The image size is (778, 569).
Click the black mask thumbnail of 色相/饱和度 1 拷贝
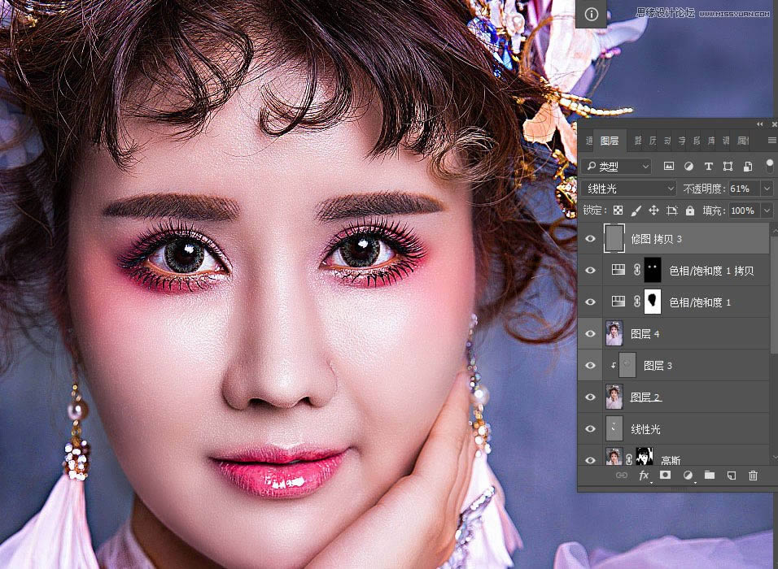tap(653, 270)
